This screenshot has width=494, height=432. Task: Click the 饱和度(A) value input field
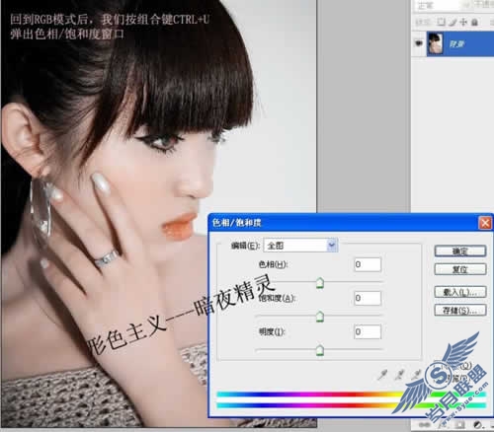tap(368, 298)
